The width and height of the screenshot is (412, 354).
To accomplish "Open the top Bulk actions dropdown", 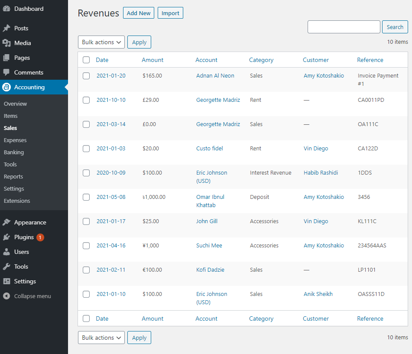I will pyautogui.click(x=101, y=42).
